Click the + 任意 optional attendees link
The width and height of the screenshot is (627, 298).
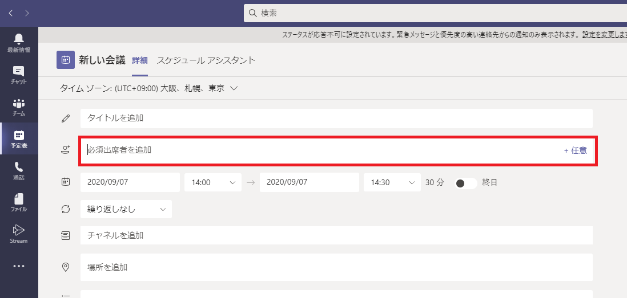point(576,150)
